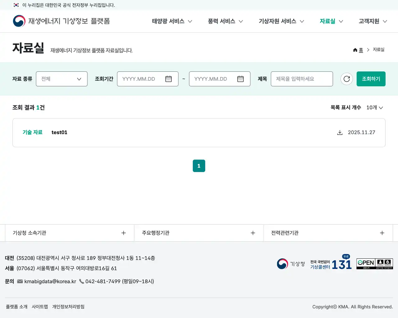
Task: Open the 자료 종류 dropdown showing 전체
Action: click(62, 79)
